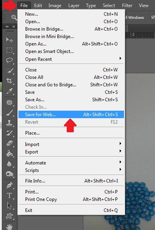Close the tools panel with X
The height and width of the screenshot is (230, 155).
pyautogui.click(x=14, y=27)
